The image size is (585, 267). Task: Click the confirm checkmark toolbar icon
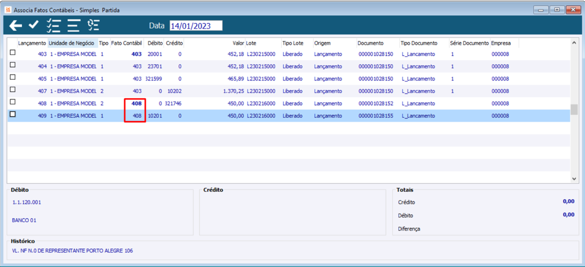33,25
